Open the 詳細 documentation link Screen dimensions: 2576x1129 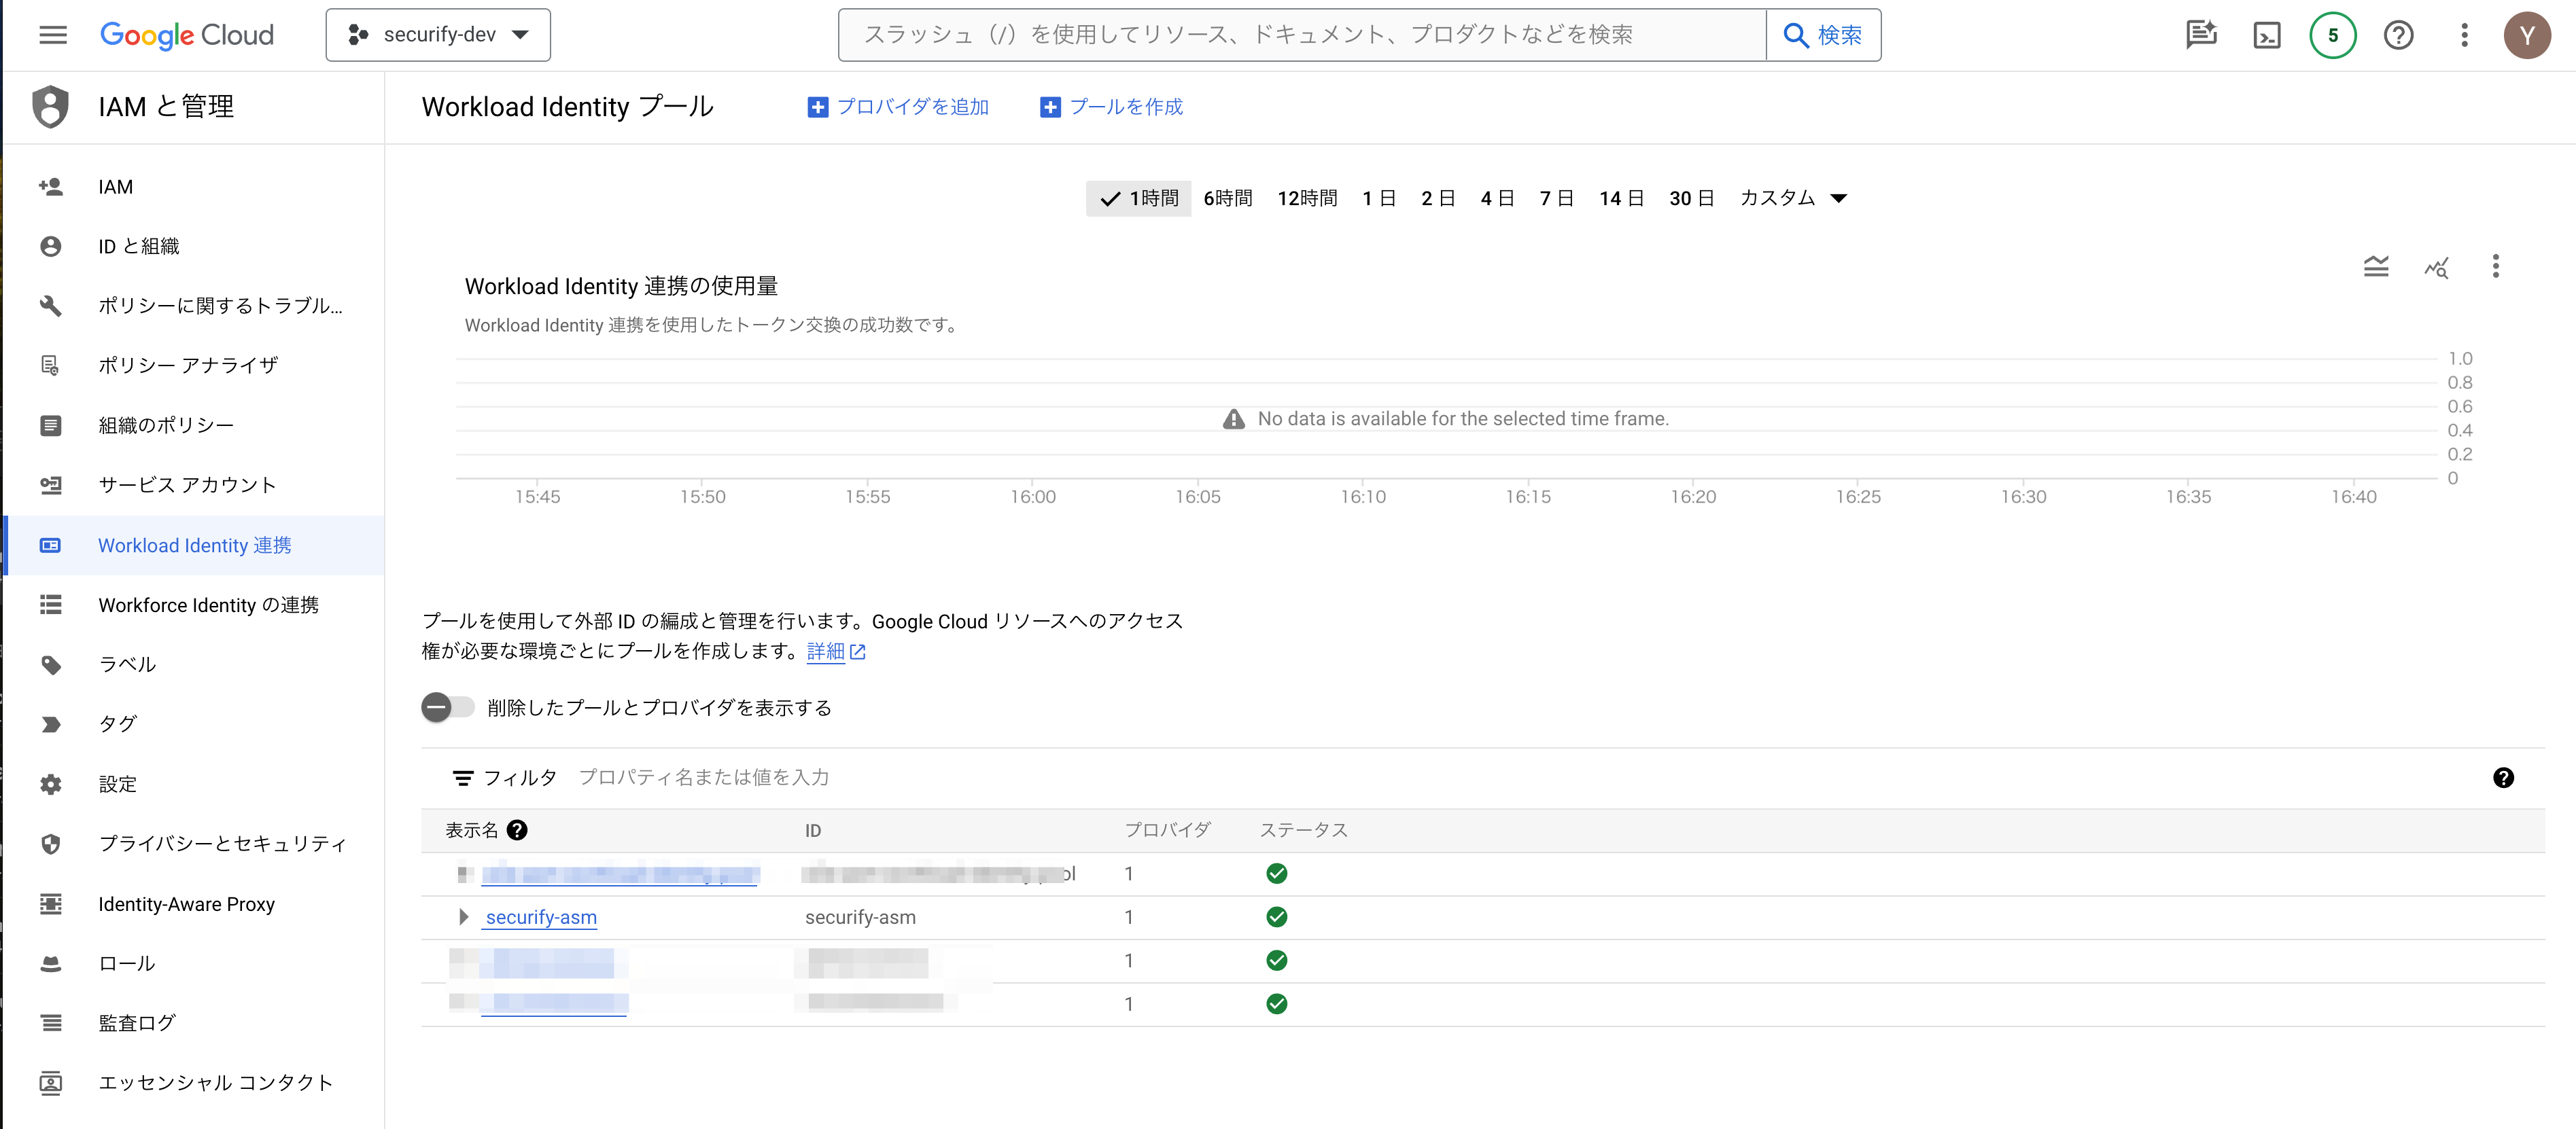(835, 651)
